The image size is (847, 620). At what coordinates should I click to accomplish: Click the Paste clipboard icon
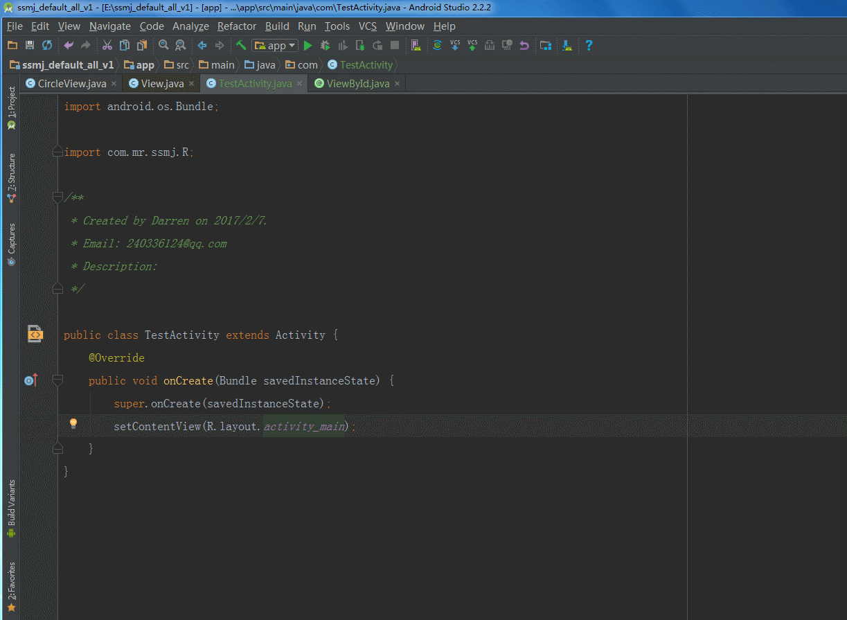pos(142,45)
